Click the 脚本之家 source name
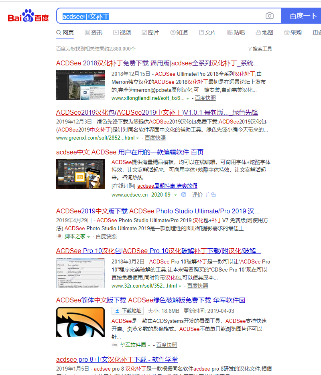321x375 pixels. point(75,236)
